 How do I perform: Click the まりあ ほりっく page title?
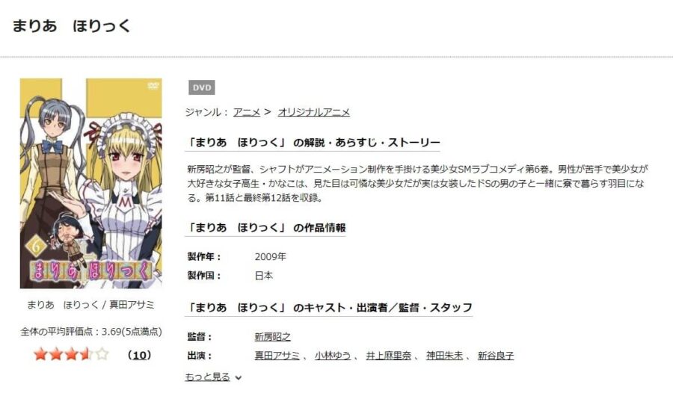point(71,25)
